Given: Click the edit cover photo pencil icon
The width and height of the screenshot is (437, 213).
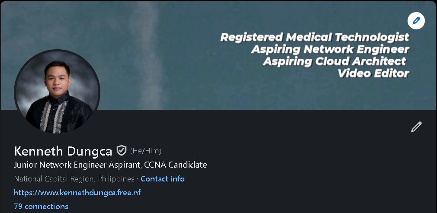Looking at the screenshot, I should pyautogui.click(x=416, y=21).
